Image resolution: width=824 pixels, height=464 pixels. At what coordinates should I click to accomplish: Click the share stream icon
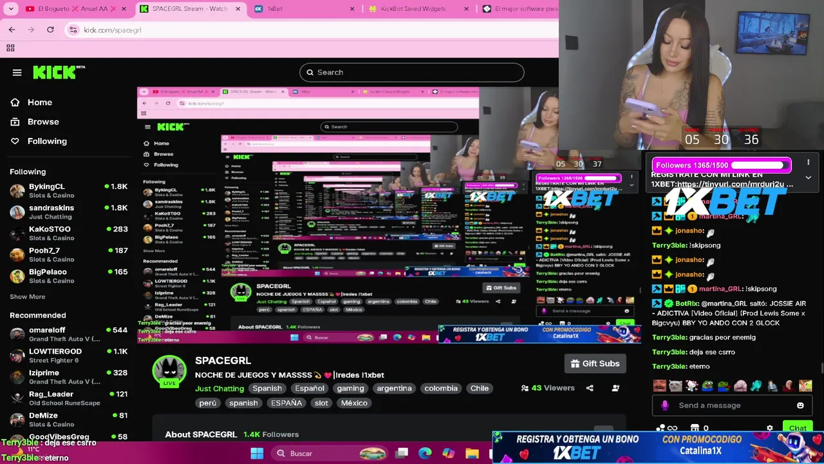590,388
